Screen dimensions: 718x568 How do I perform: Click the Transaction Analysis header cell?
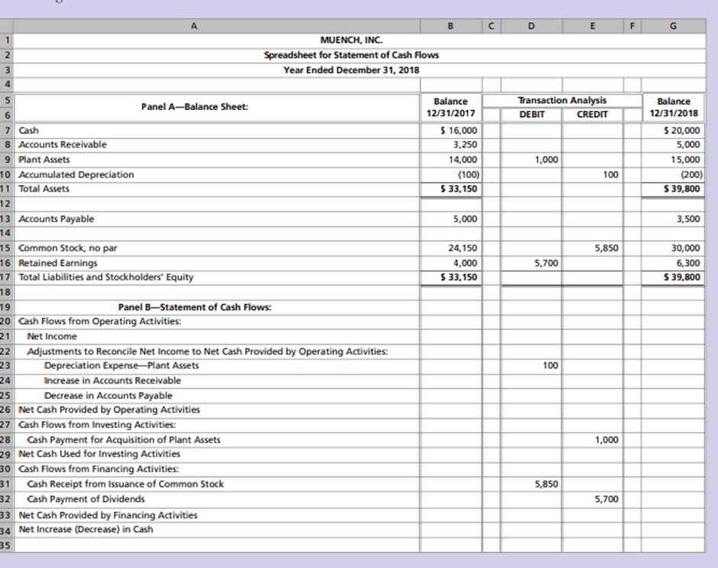(562, 100)
